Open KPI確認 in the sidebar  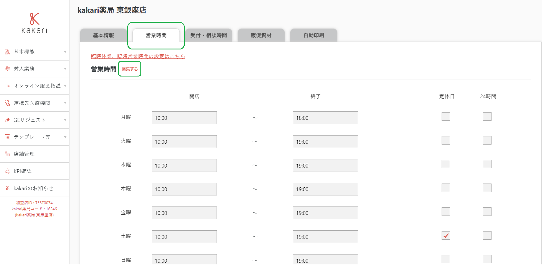point(34,171)
